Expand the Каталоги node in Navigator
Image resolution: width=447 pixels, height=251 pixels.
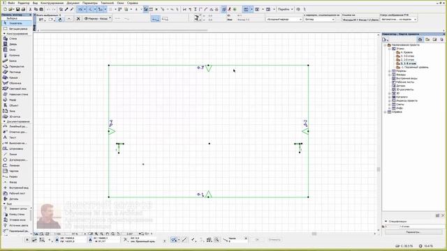pos(390,97)
